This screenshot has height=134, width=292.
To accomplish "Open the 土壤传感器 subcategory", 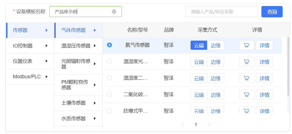I will point(78,103).
